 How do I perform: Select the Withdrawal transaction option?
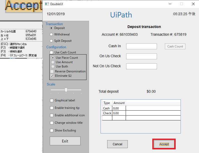pos(52,34)
